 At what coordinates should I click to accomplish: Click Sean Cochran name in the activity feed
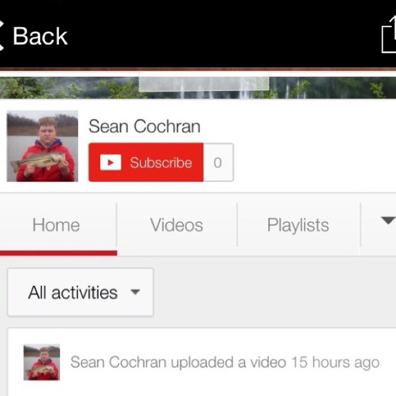tap(118, 362)
